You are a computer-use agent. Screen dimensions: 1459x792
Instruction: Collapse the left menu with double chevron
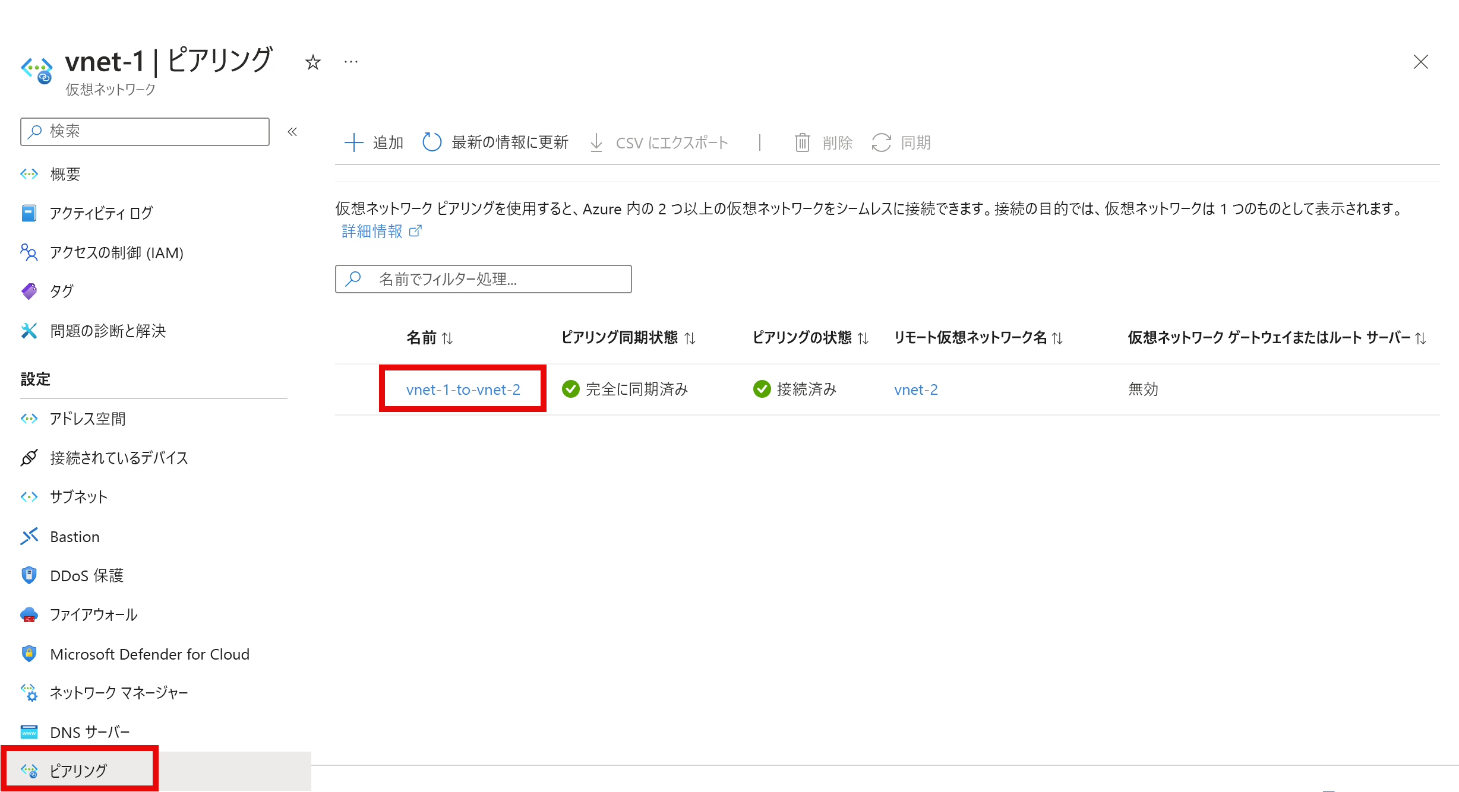pyautogui.click(x=292, y=132)
